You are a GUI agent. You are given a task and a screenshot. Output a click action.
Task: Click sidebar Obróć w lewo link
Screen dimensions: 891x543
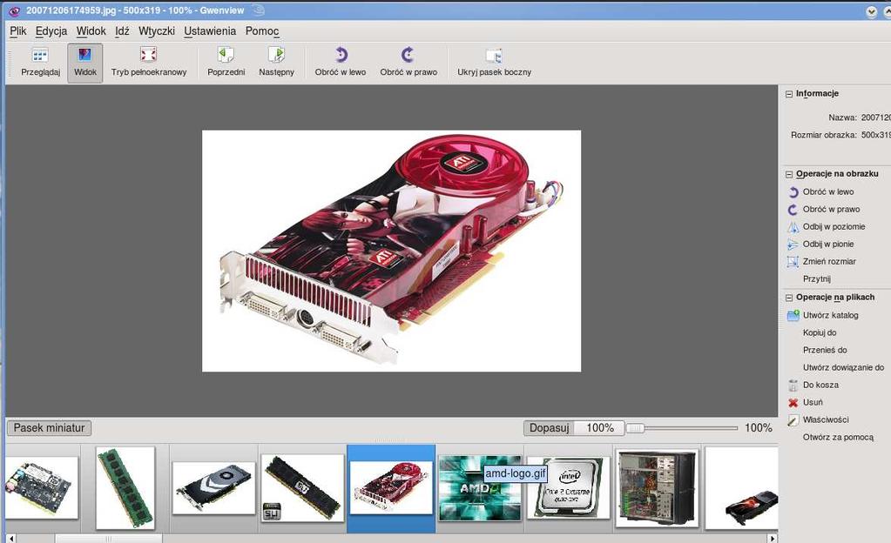pos(828,192)
